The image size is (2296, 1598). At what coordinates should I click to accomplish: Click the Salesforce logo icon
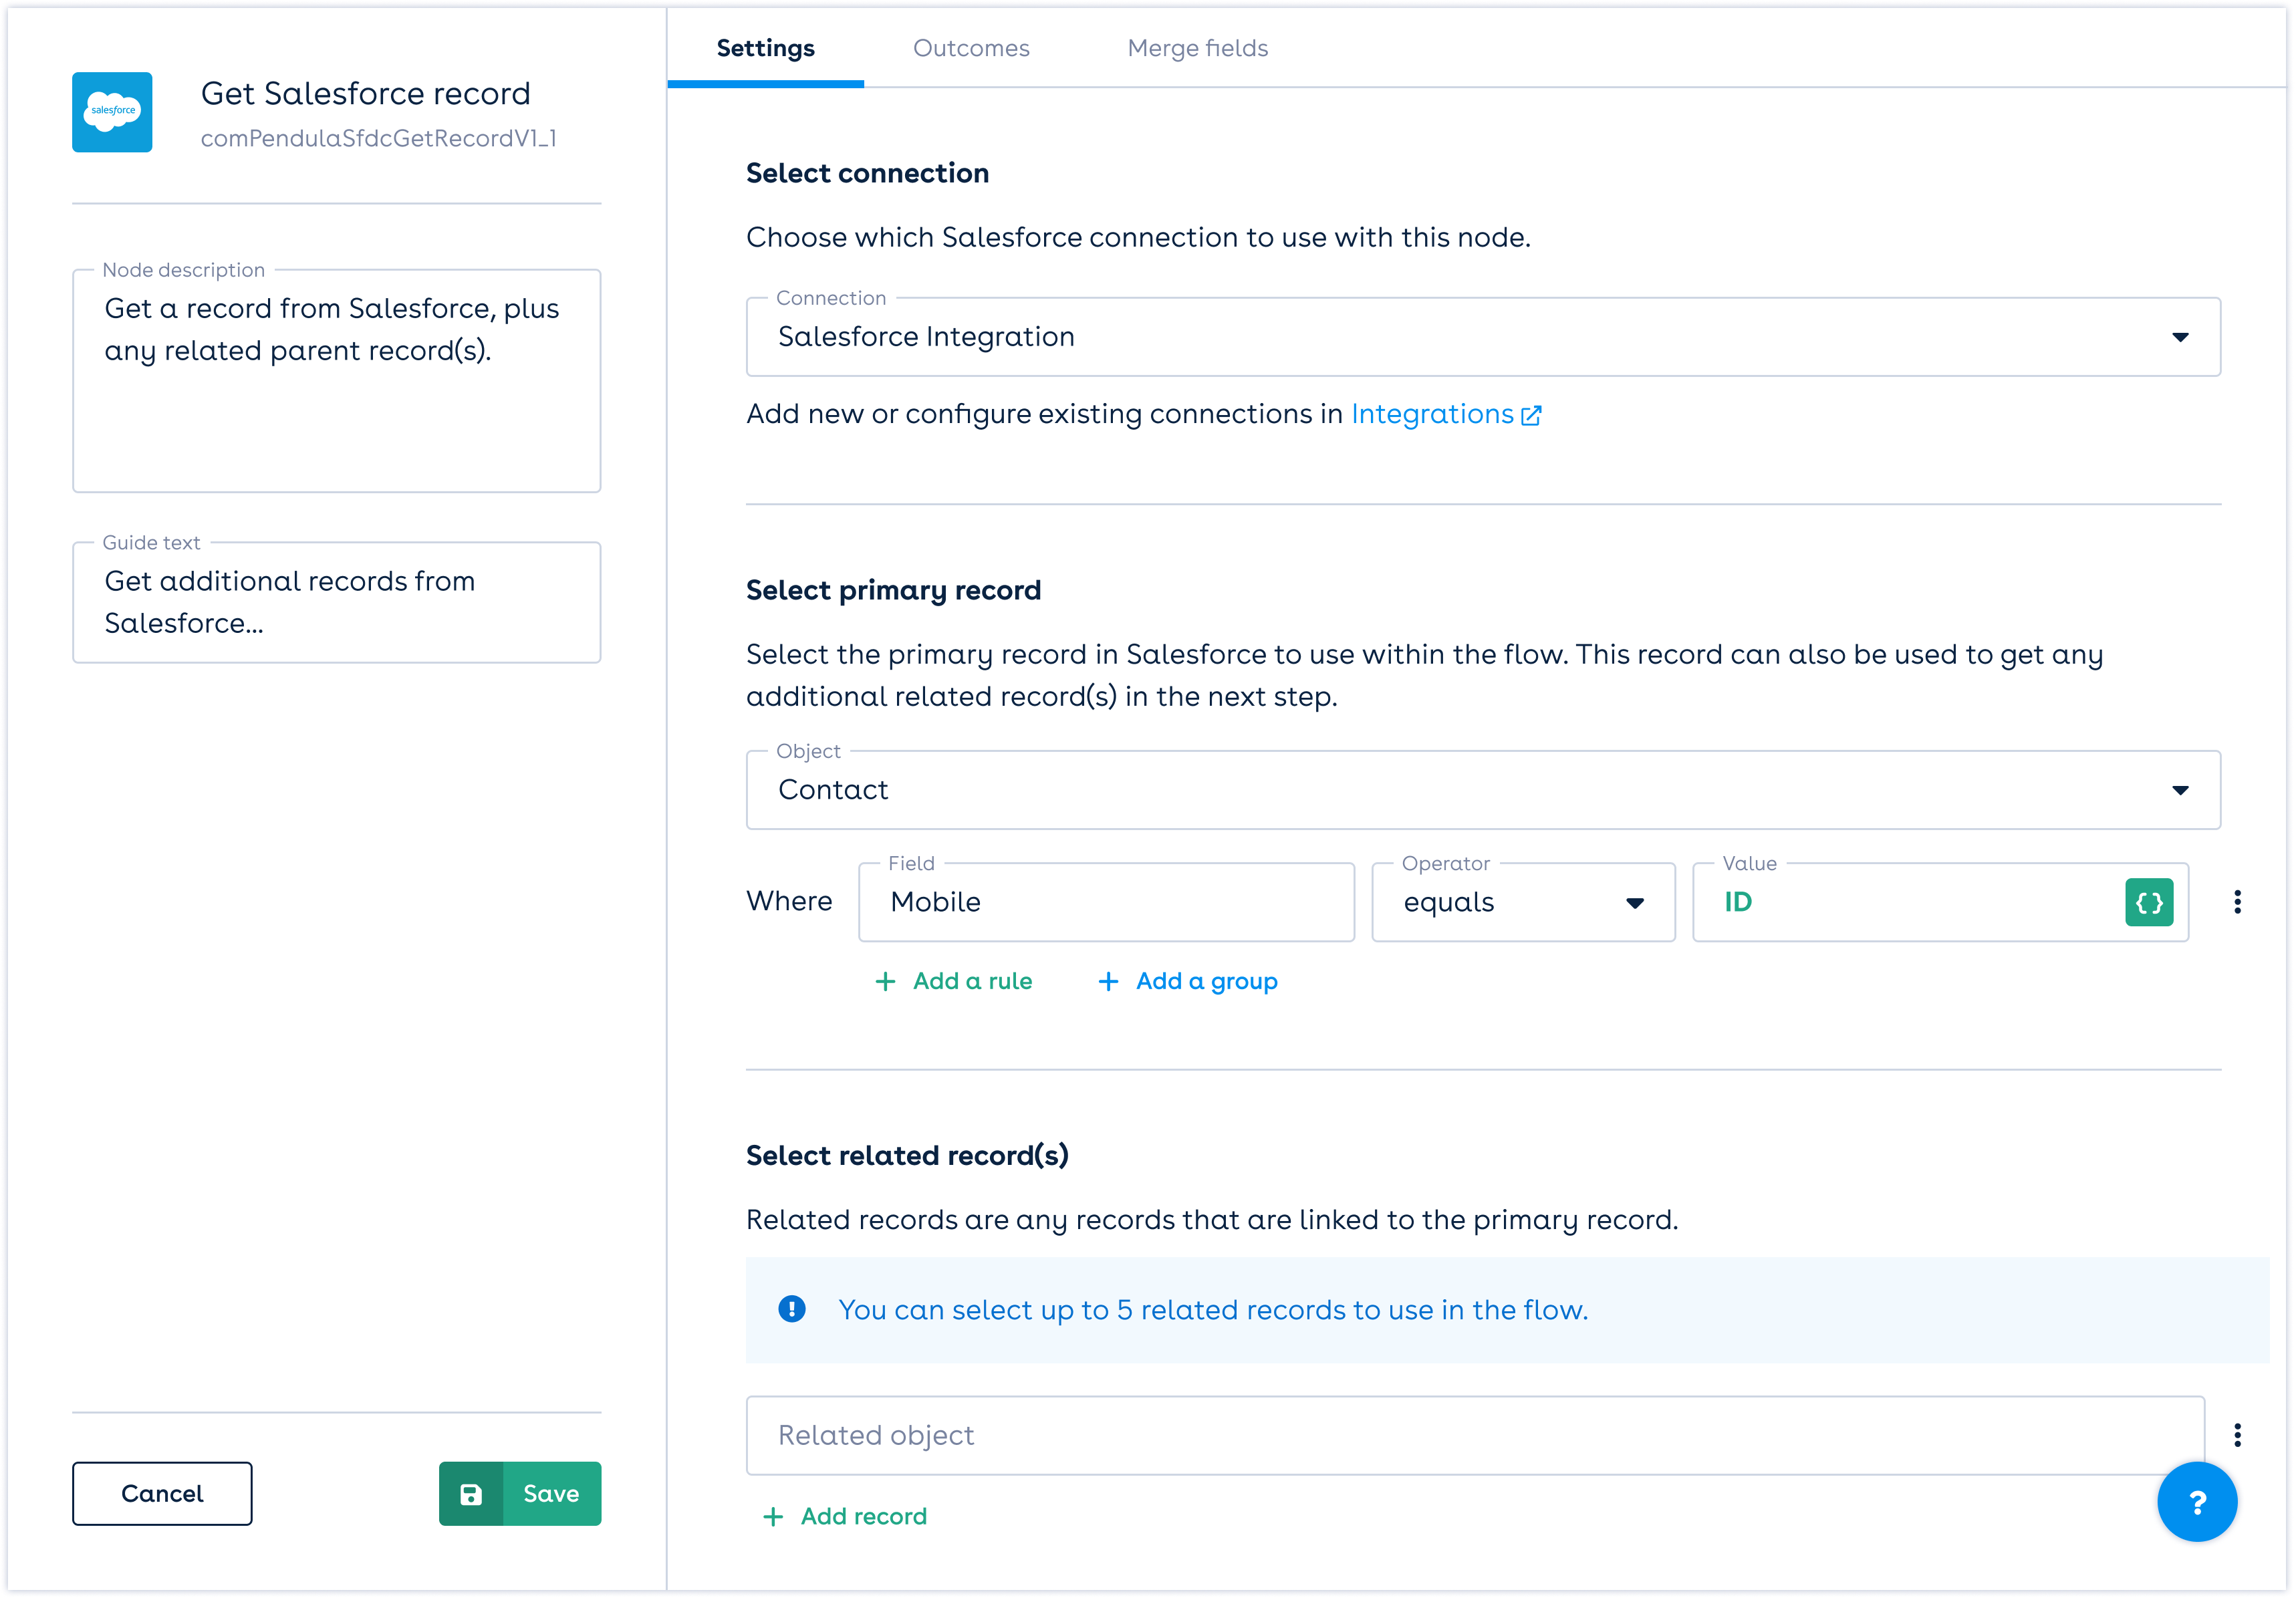pos(112,112)
